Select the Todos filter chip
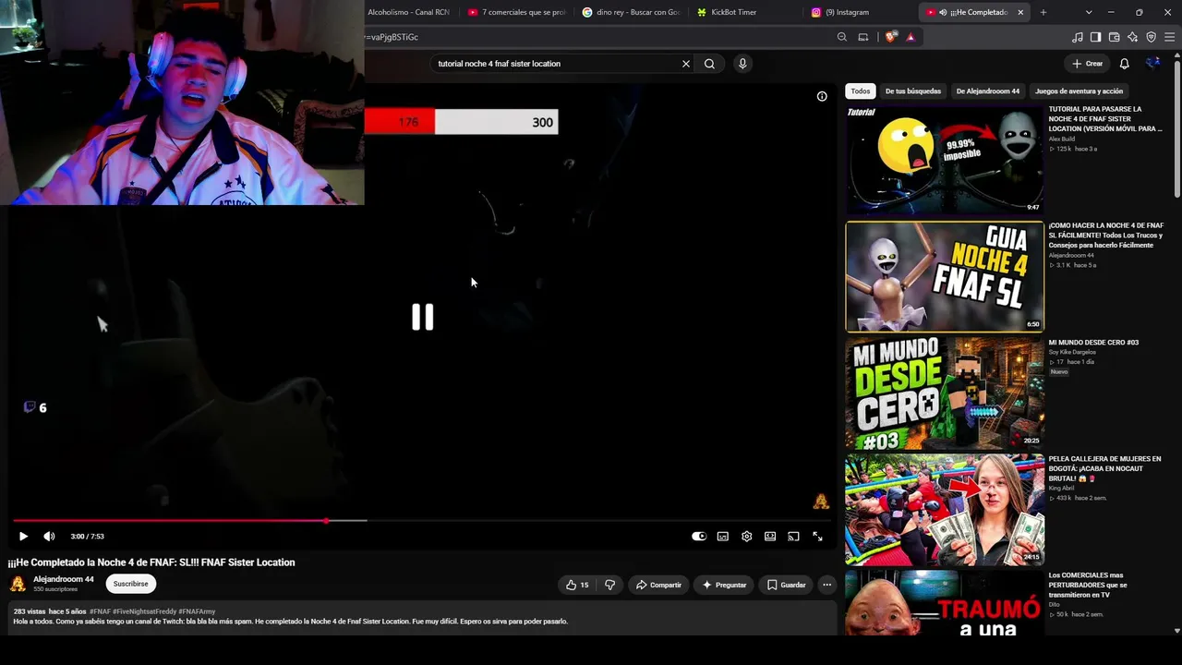Screen dimensions: 1182x665 tap(861, 91)
